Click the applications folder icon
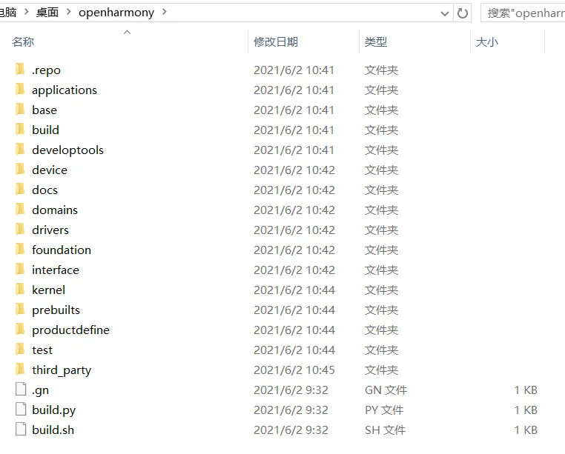The height and width of the screenshot is (454, 565). 21,90
